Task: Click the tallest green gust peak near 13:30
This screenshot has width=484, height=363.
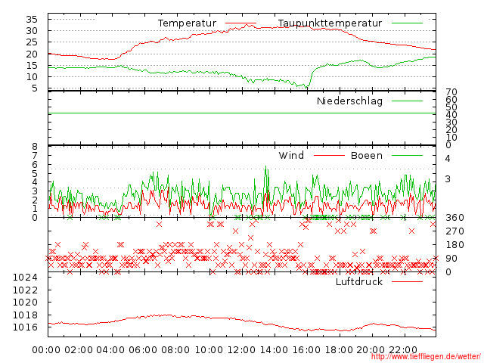Action: pos(266,168)
